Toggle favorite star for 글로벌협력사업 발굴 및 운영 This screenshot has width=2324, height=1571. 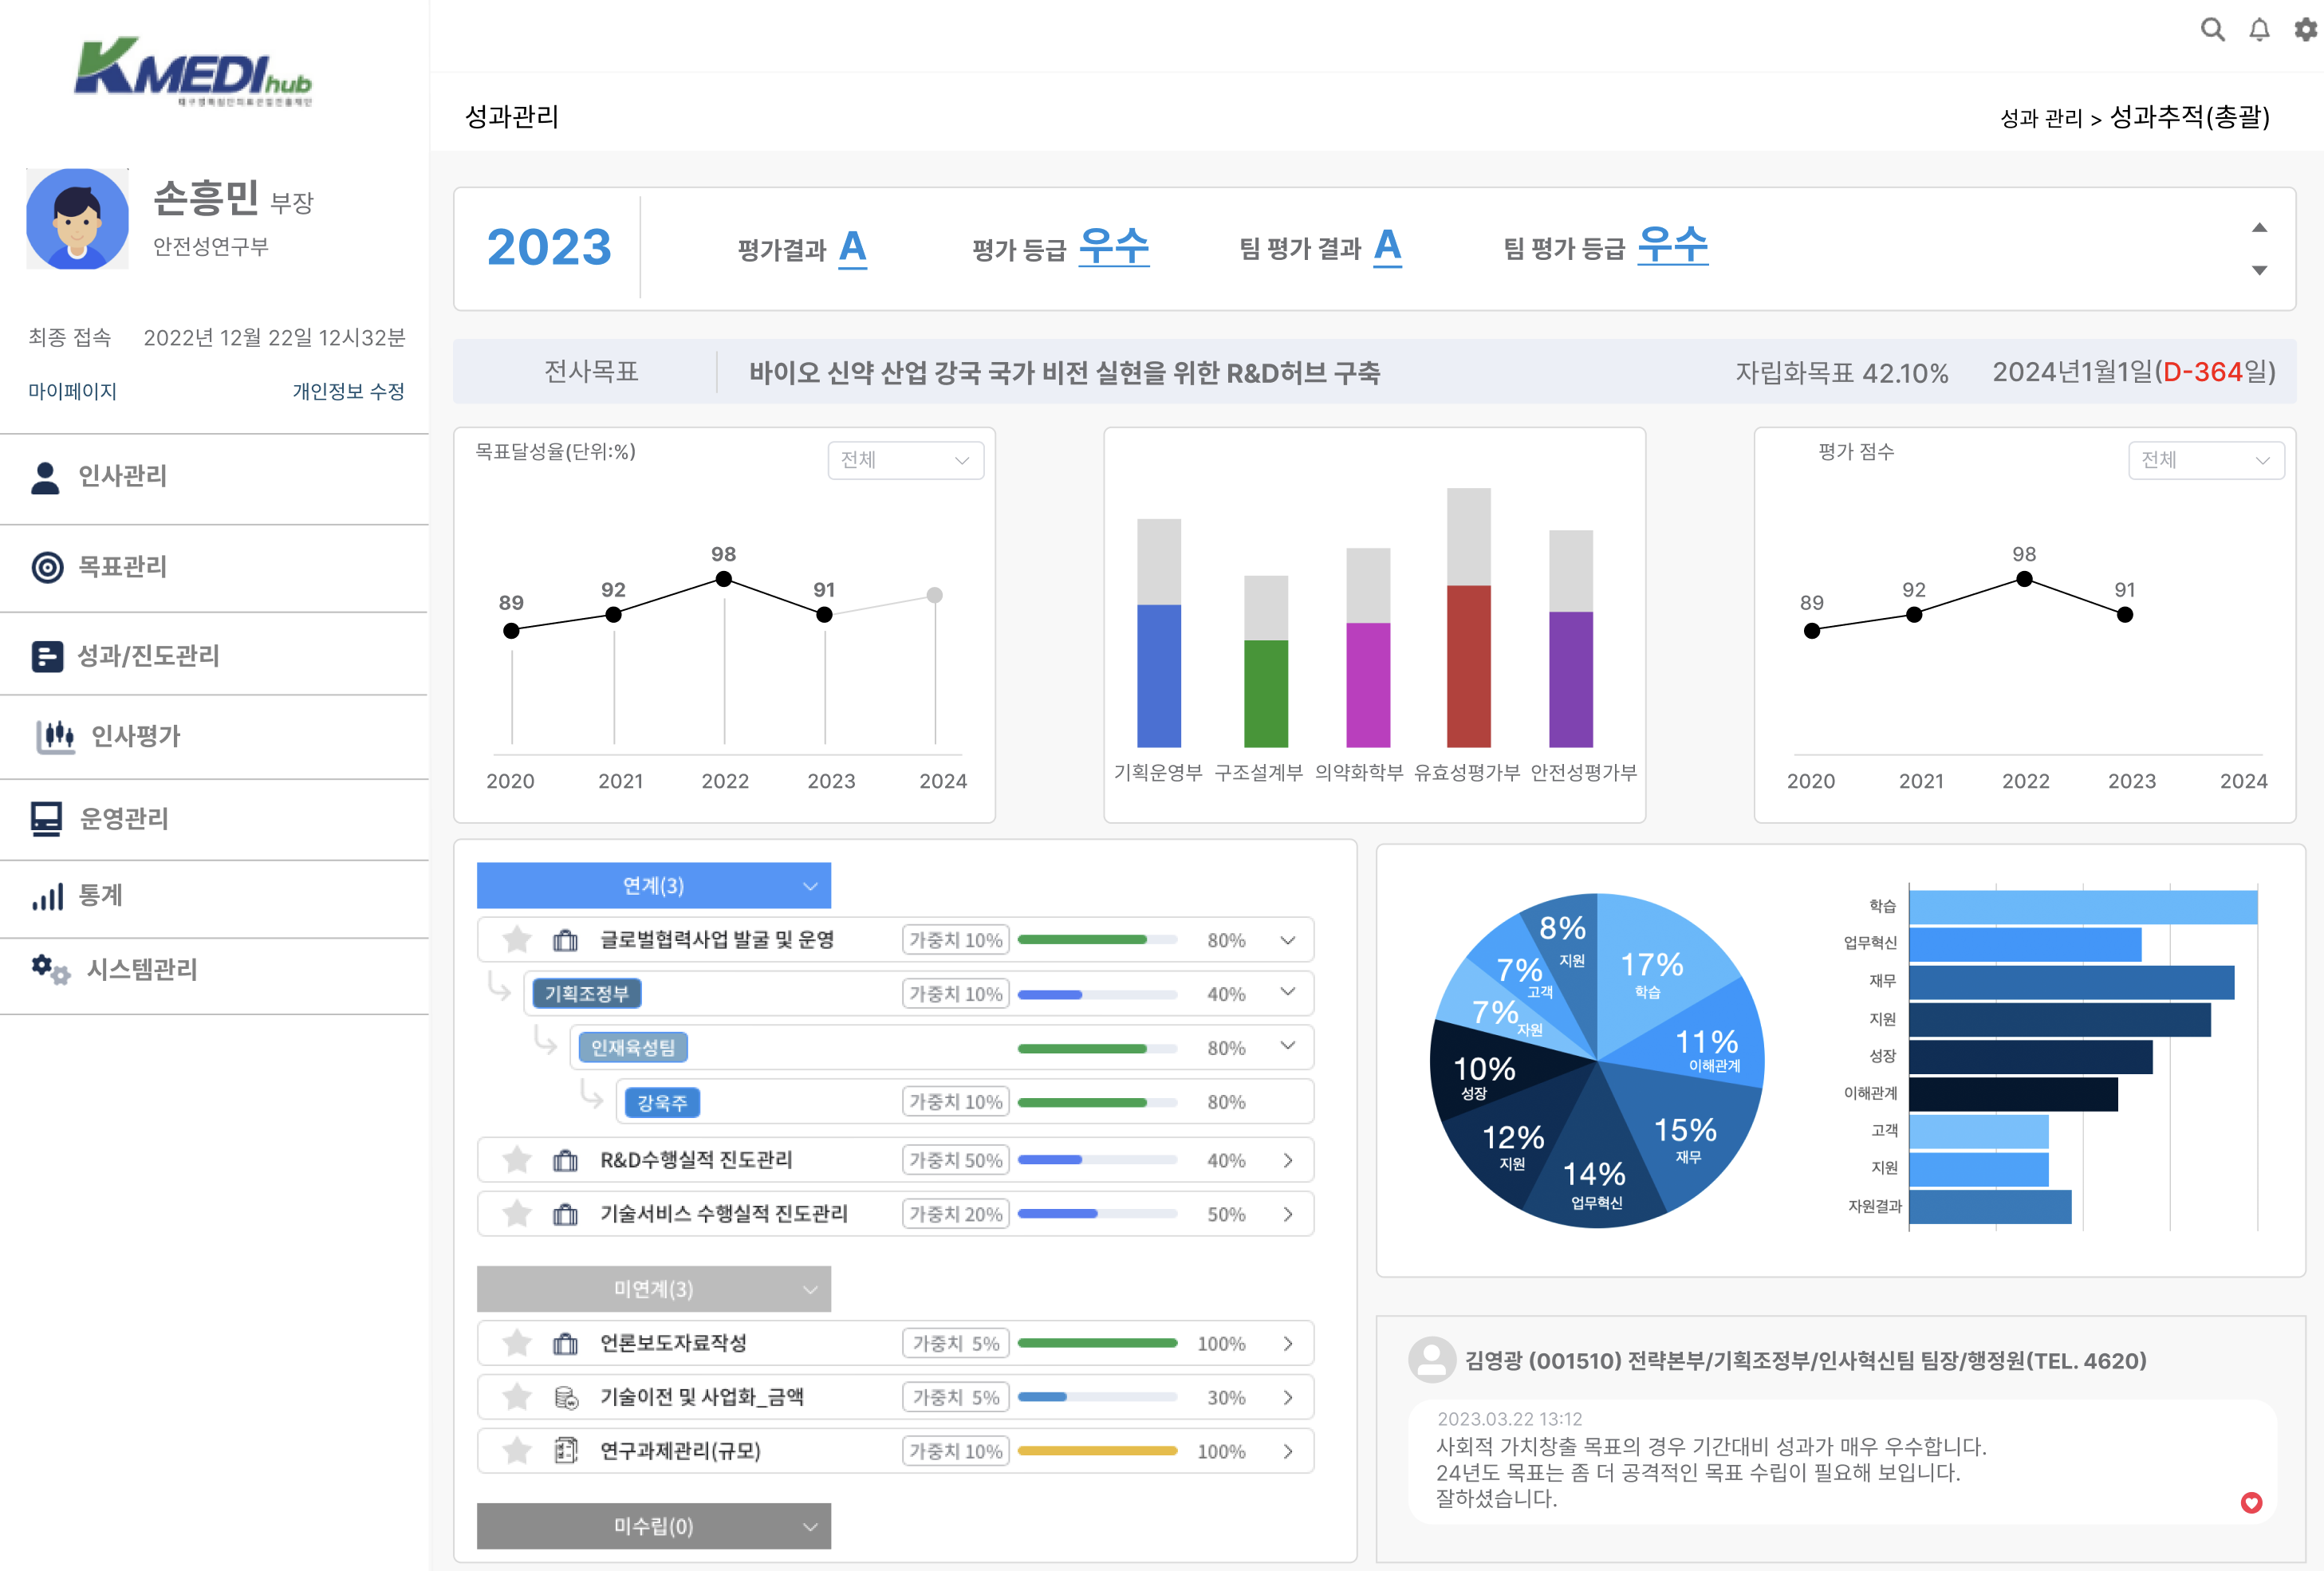tap(516, 939)
